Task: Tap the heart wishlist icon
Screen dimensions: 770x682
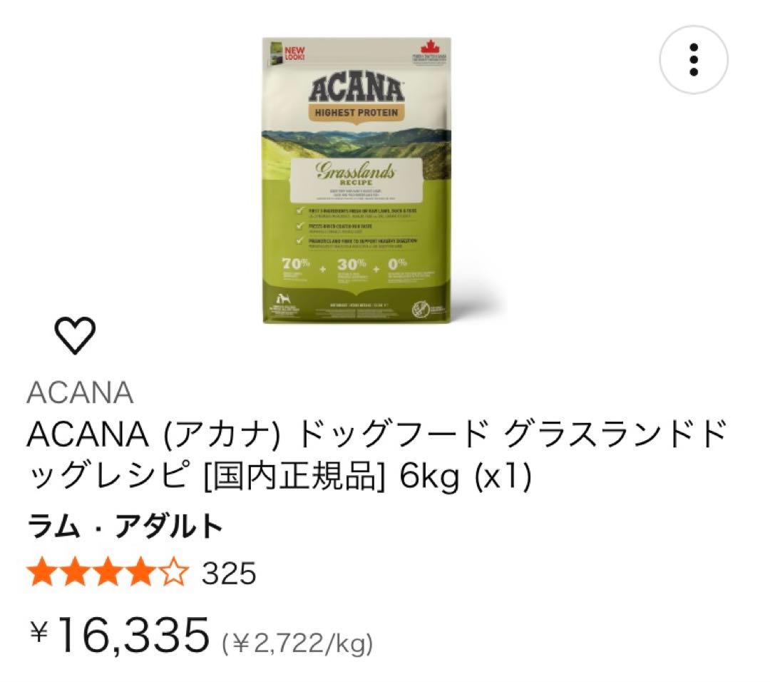Action: point(75,335)
